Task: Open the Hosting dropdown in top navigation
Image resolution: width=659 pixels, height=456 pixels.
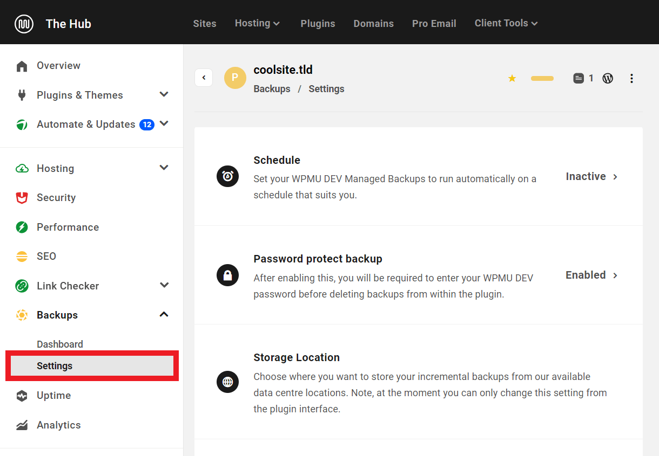Action: coord(257,23)
